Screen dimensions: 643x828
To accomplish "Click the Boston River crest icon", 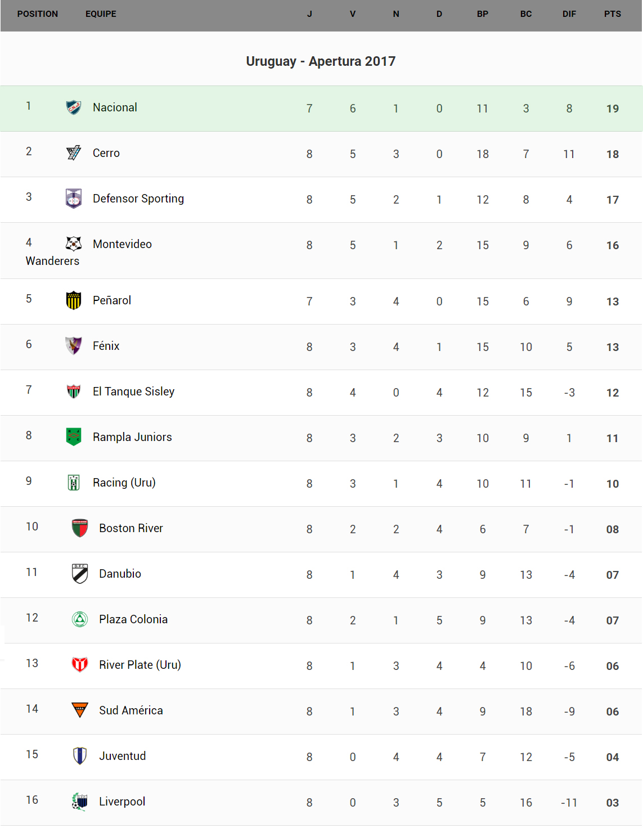I will click(80, 528).
